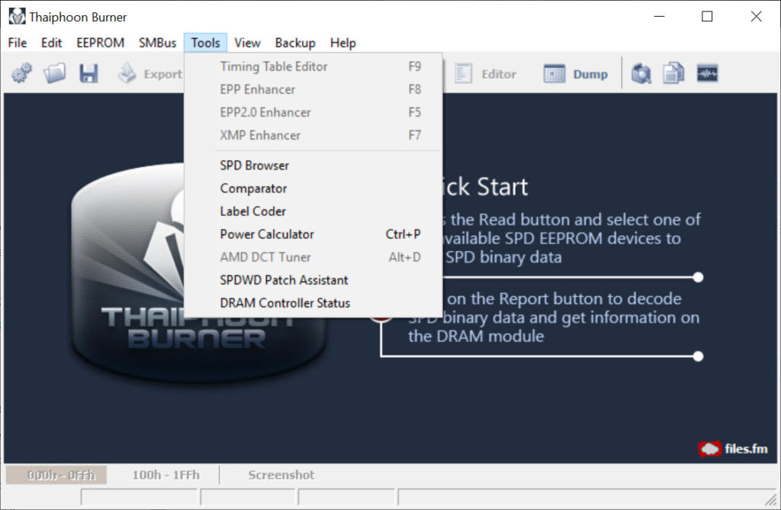The height and width of the screenshot is (510, 781).
Task: Open file using the folder toolbar icon
Action: tap(54, 73)
